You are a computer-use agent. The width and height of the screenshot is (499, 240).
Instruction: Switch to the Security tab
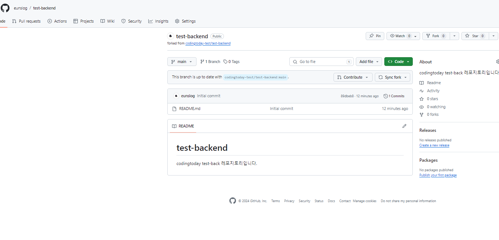pos(132,21)
